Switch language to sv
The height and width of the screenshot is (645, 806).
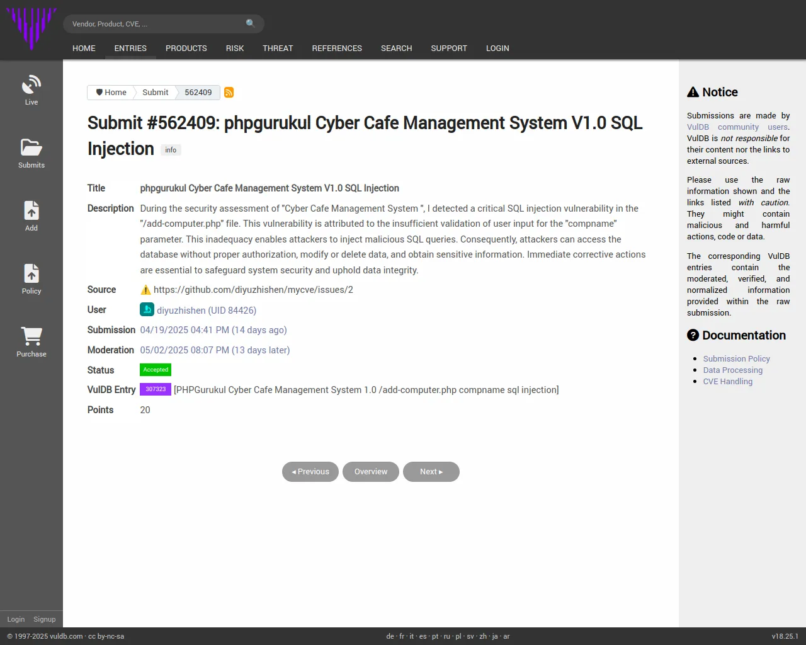tap(470, 636)
